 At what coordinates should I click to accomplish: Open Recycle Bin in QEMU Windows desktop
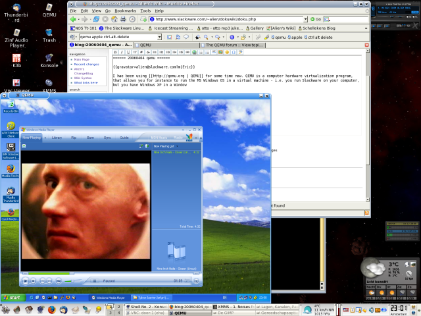click(11, 107)
